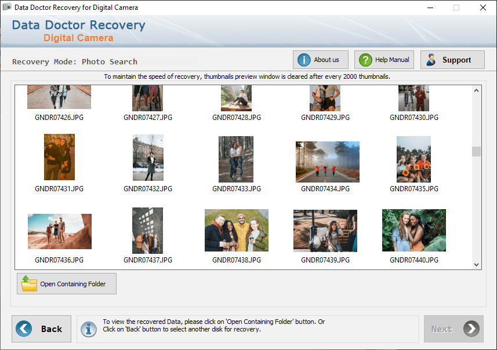Click the Recovery Mode: Photo Search label
Image resolution: width=497 pixels, height=350 pixels.
(x=75, y=62)
